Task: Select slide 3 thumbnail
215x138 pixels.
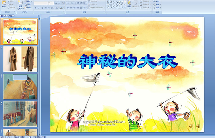Action: click(20, 86)
